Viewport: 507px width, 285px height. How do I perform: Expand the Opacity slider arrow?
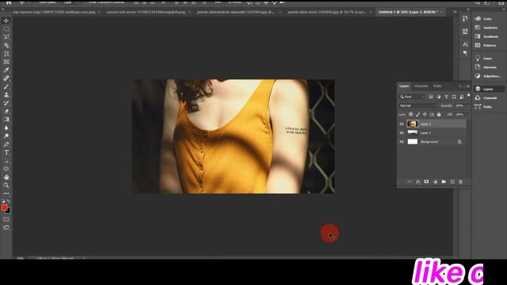[467, 105]
